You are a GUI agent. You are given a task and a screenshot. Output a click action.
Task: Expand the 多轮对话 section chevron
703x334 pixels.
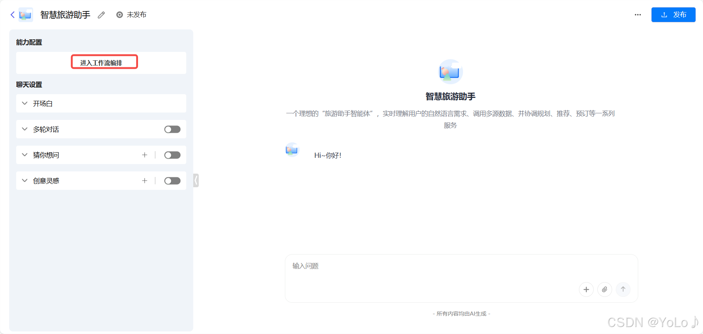pos(25,129)
